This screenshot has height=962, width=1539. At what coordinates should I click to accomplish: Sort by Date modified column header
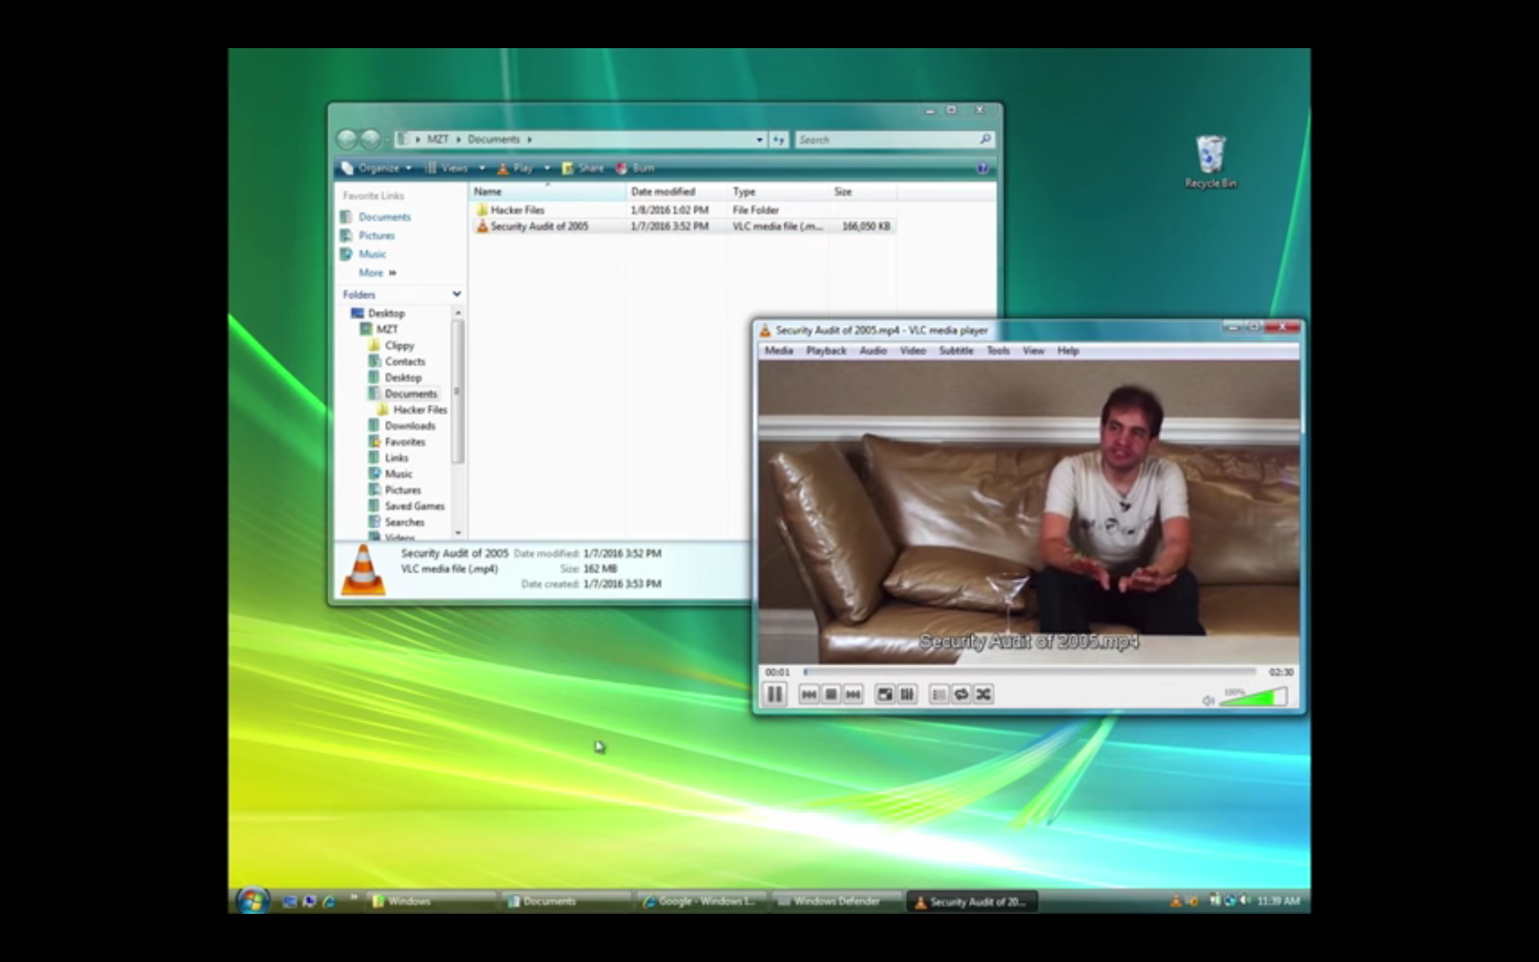click(677, 191)
